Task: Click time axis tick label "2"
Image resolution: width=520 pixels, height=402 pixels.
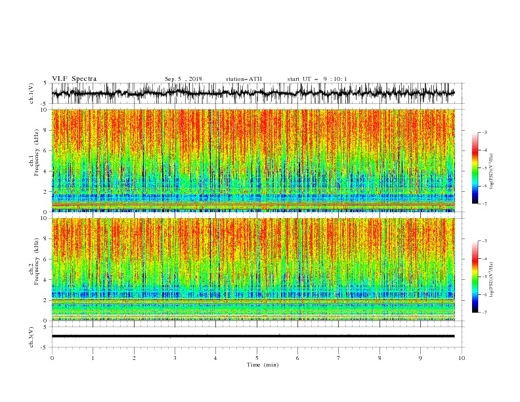Action: pyautogui.click(x=134, y=358)
